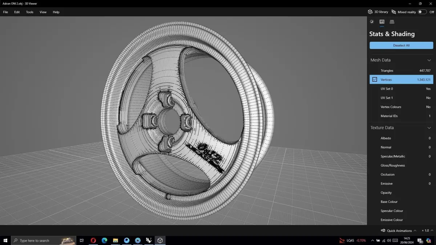Viewport: 436px width, 245px height.
Task: Select the Material IDs row
Action: [401, 116]
